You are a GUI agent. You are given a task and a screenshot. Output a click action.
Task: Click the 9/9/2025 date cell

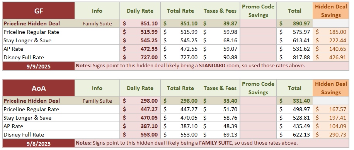pyautogui.click(x=39, y=66)
